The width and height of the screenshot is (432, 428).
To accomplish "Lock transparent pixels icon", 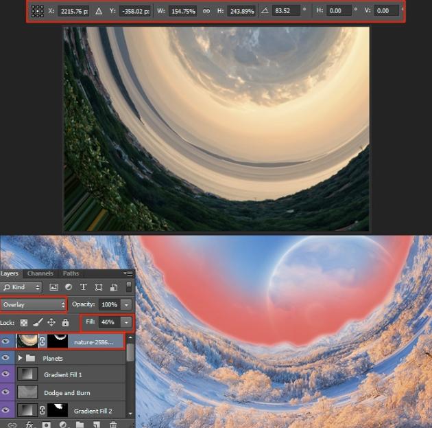I will pos(24,323).
